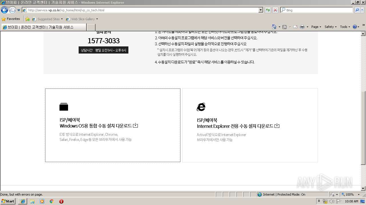Click Internet Explorer taskbar icon

pyautogui.click(x=23, y=201)
